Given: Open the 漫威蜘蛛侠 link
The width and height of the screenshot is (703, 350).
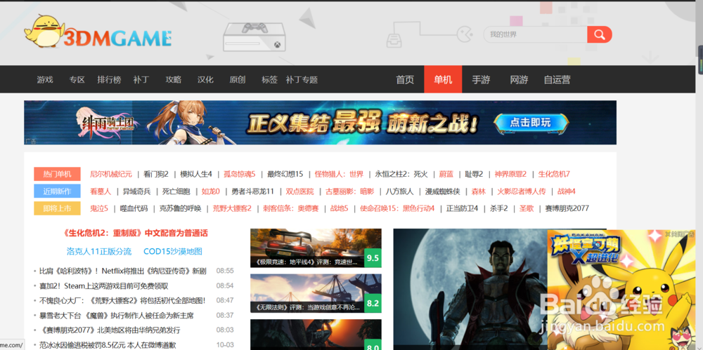Looking at the screenshot, I should pos(442,191).
